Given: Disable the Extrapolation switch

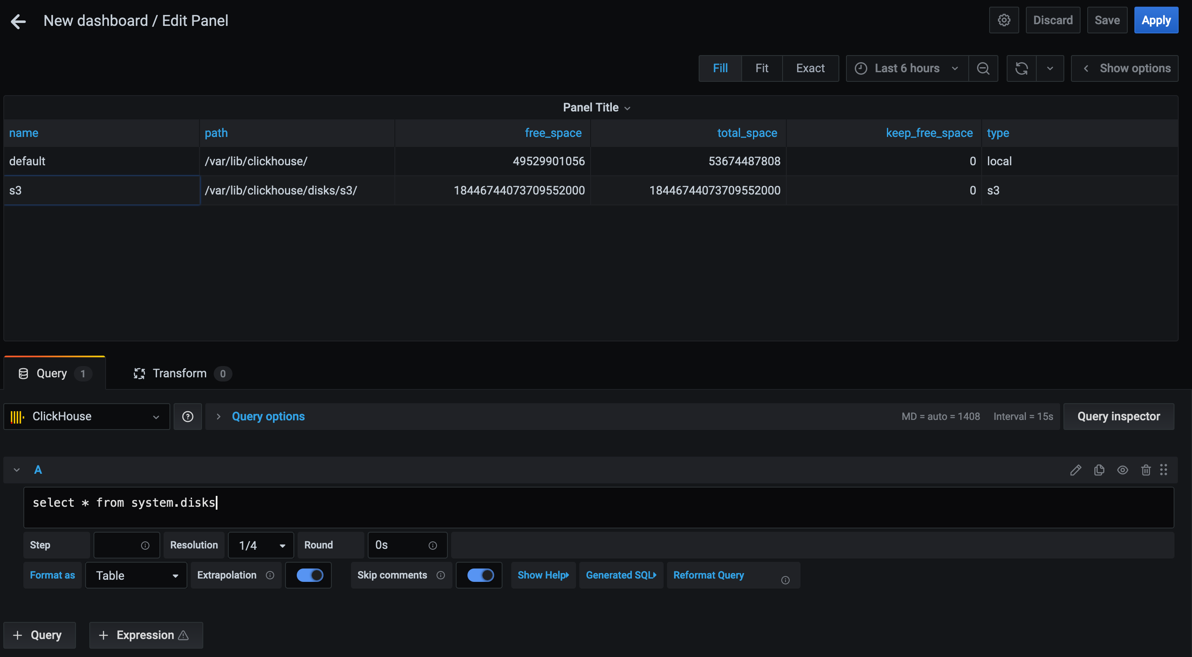Looking at the screenshot, I should (x=310, y=575).
